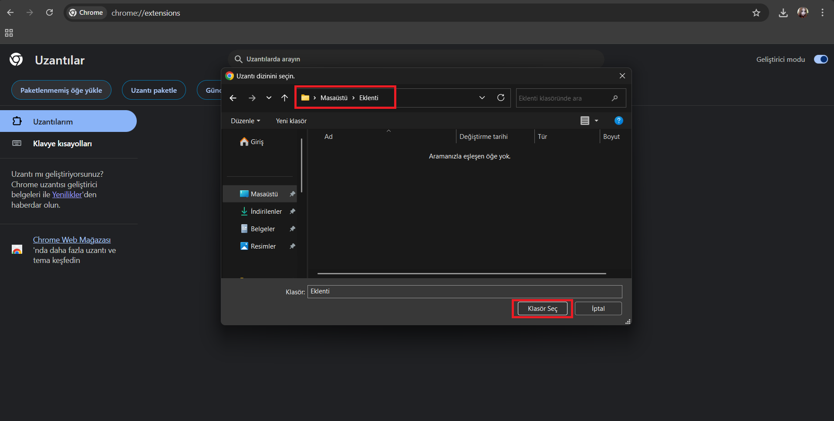Screen dimensions: 834x421
Task: Toggle Geliştirici modu switch
Action: (x=821, y=59)
